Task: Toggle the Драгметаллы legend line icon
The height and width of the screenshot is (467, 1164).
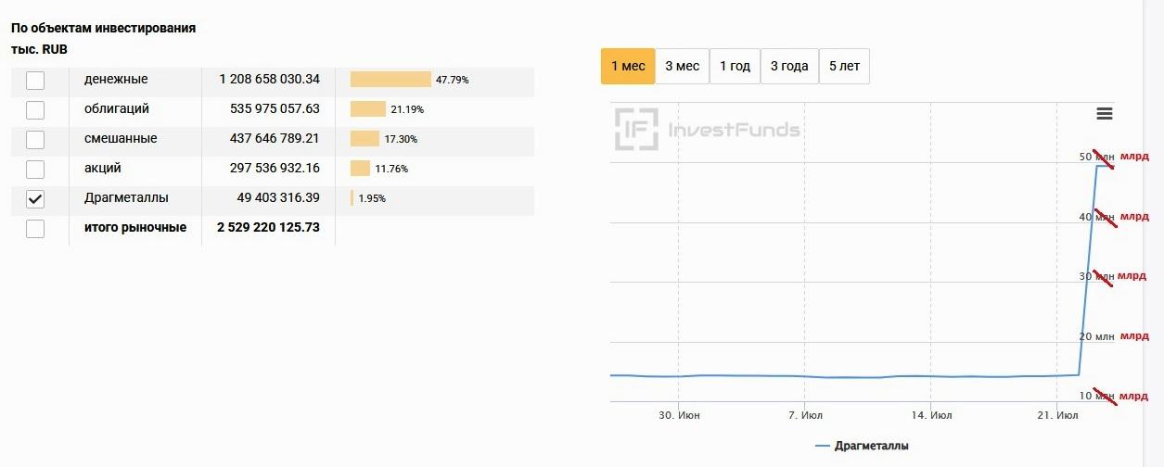Action: click(822, 447)
